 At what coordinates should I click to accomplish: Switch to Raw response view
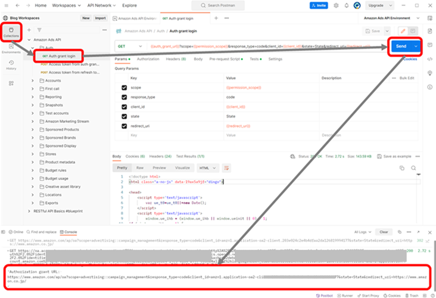[140, 168]
